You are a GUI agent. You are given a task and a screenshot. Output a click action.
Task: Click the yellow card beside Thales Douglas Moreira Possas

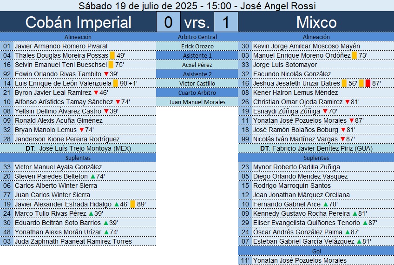[112, 55]
